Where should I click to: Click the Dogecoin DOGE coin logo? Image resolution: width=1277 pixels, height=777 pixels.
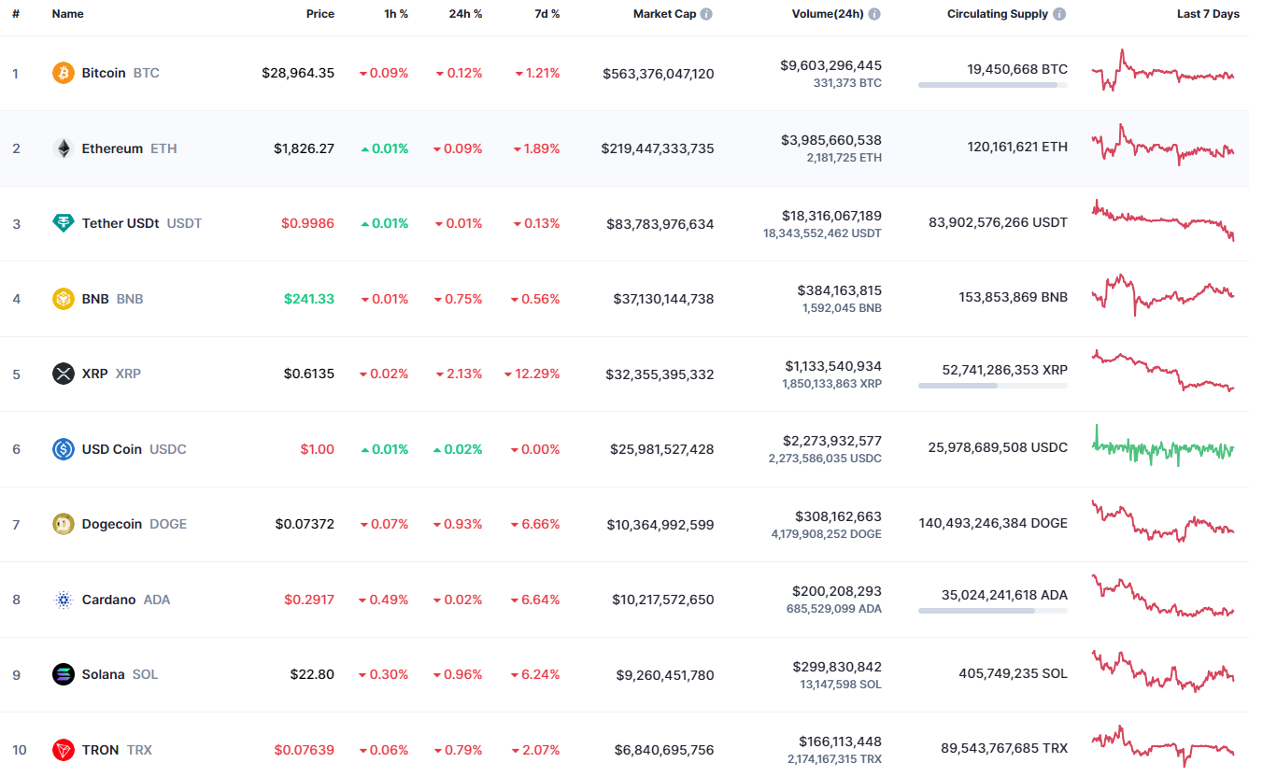tap(62, 524)
